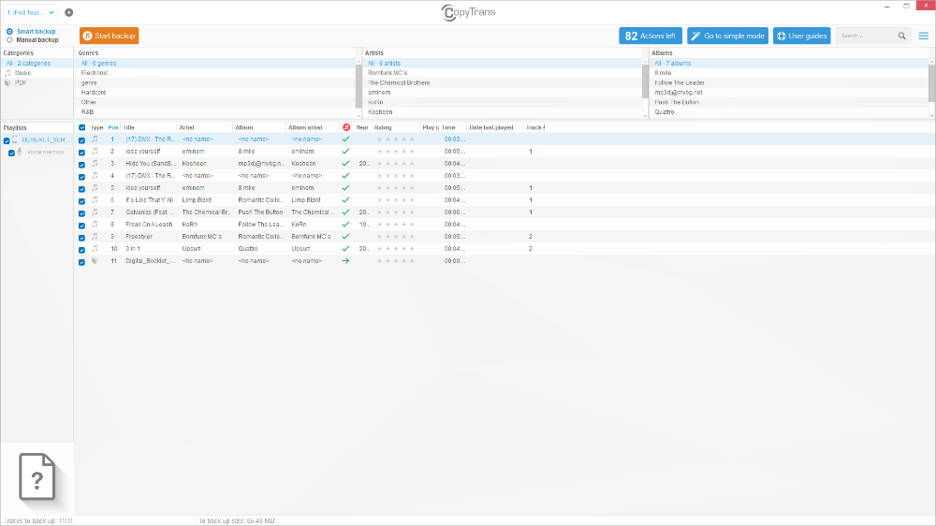Click the Music category note icon

7,73
